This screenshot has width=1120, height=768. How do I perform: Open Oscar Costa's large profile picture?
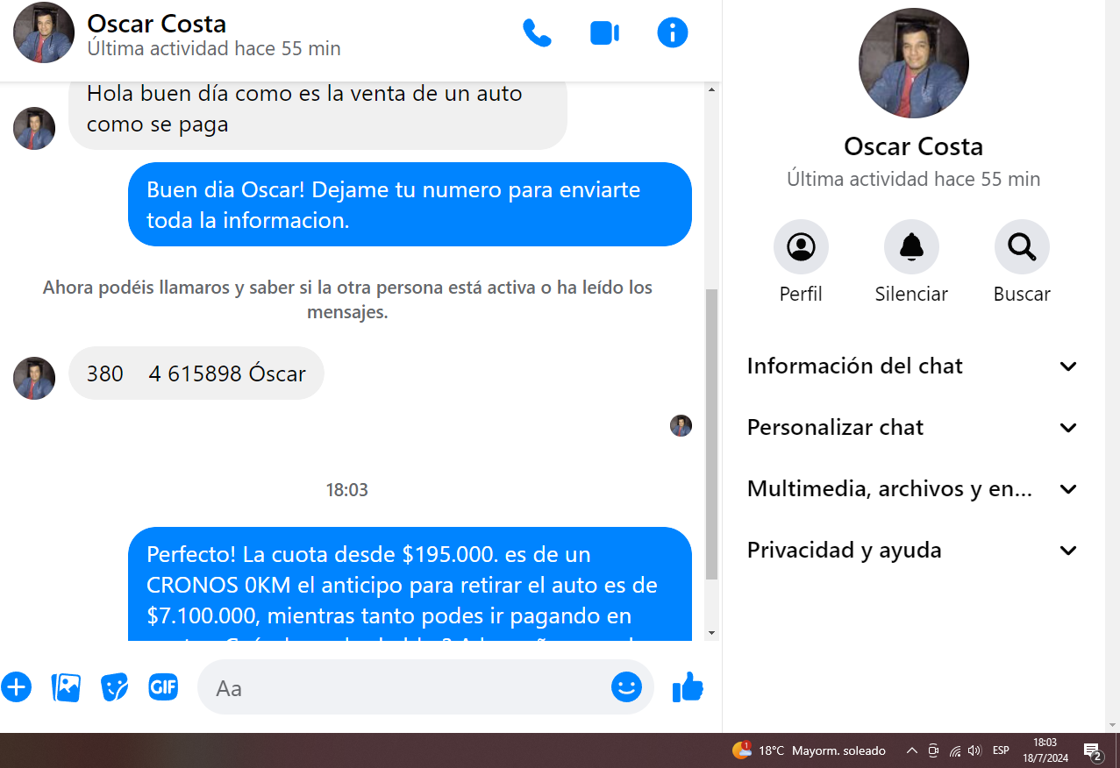pyautogui.click(x=913, y=63)
